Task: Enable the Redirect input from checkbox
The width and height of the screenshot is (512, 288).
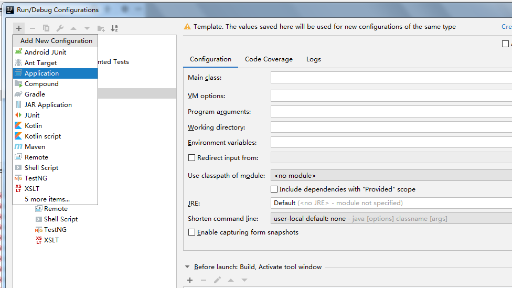Action: [x=191, y=158]
